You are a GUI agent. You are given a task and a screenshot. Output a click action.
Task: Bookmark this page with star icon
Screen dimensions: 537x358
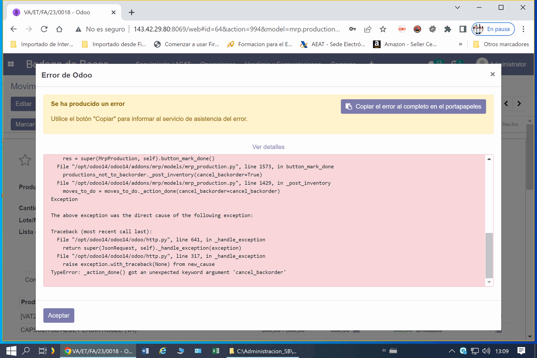pos(383,29)
